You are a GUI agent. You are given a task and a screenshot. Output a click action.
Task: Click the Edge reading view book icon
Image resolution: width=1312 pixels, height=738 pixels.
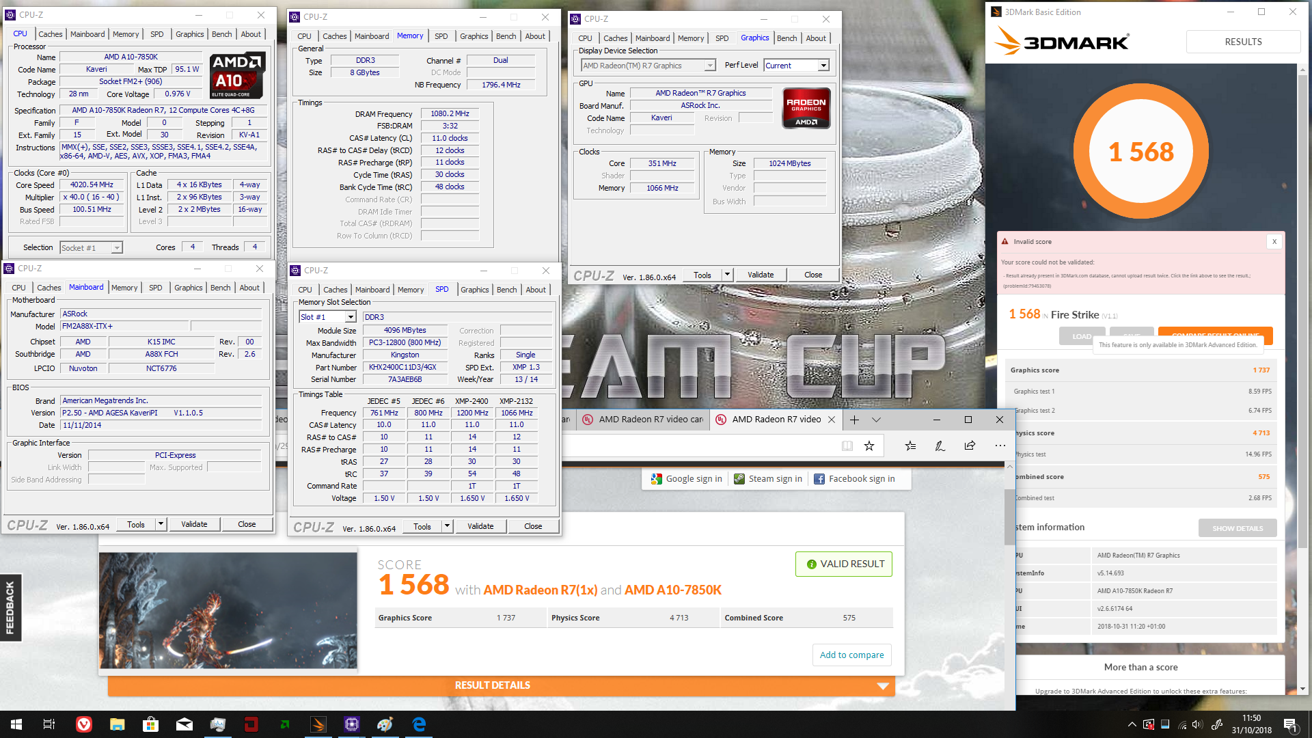click(847, 446)
